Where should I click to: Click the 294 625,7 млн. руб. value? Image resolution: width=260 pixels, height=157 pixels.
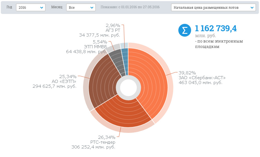tap(54, 86)
